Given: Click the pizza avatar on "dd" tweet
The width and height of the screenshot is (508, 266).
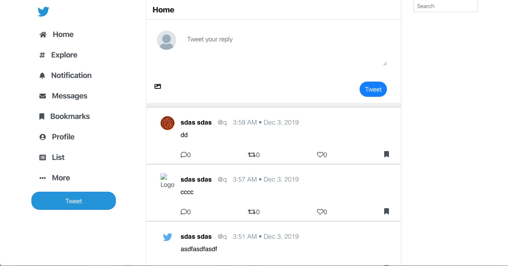Looking at the screenshot, I should 168,123.
